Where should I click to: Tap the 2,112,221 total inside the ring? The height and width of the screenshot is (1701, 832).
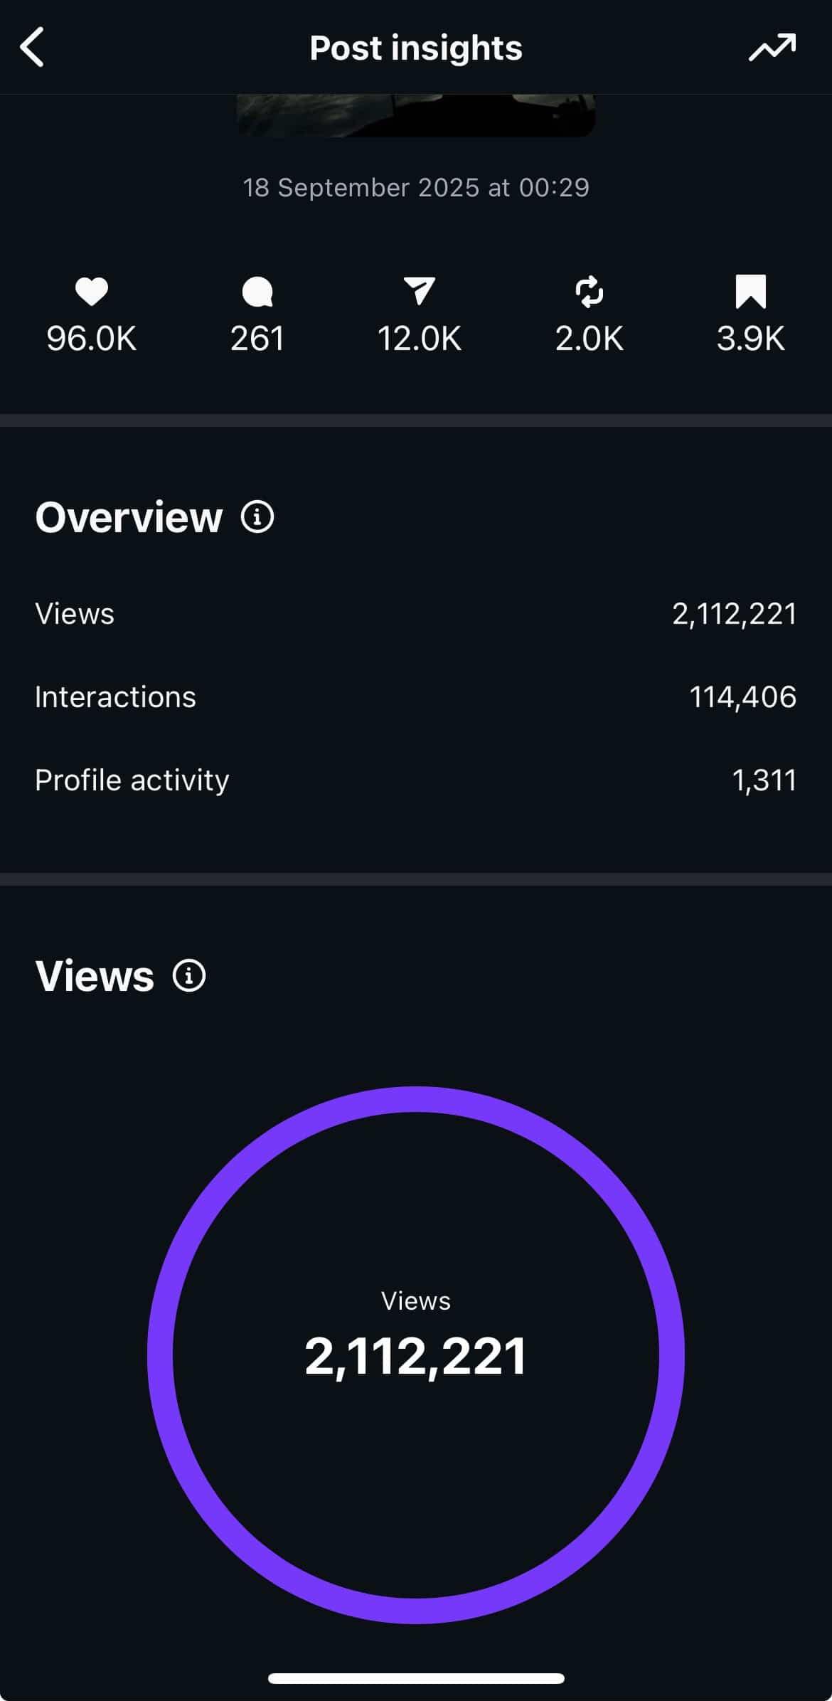point(416,1356)
